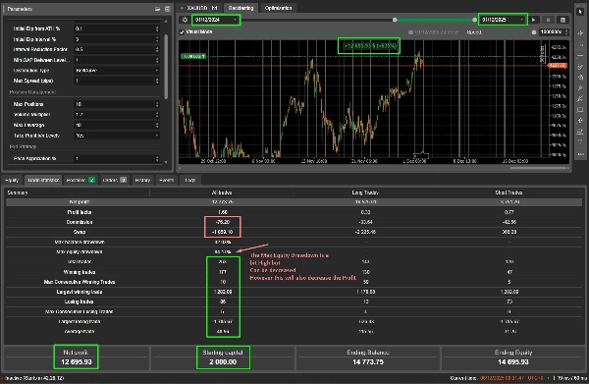Viewport: 589px width, 384px height.
Task: Click the gear settings icon beside start date
Action: (185, 20)
